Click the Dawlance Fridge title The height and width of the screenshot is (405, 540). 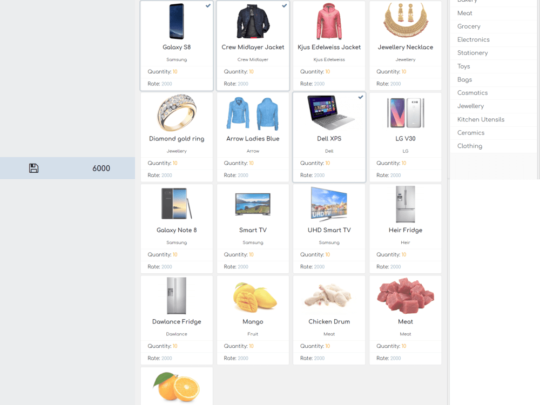(x=177, y=322)
